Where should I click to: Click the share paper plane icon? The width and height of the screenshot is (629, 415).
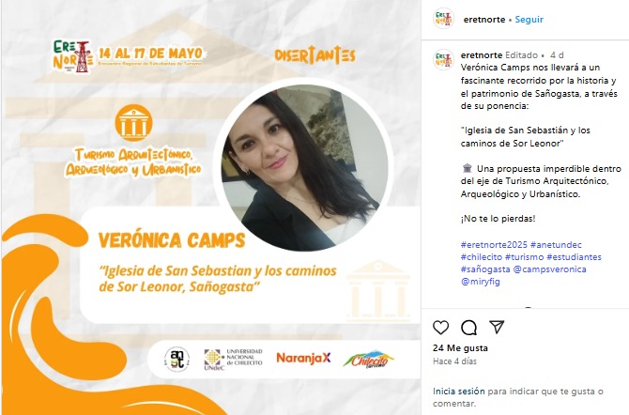[x=497, y=327]
